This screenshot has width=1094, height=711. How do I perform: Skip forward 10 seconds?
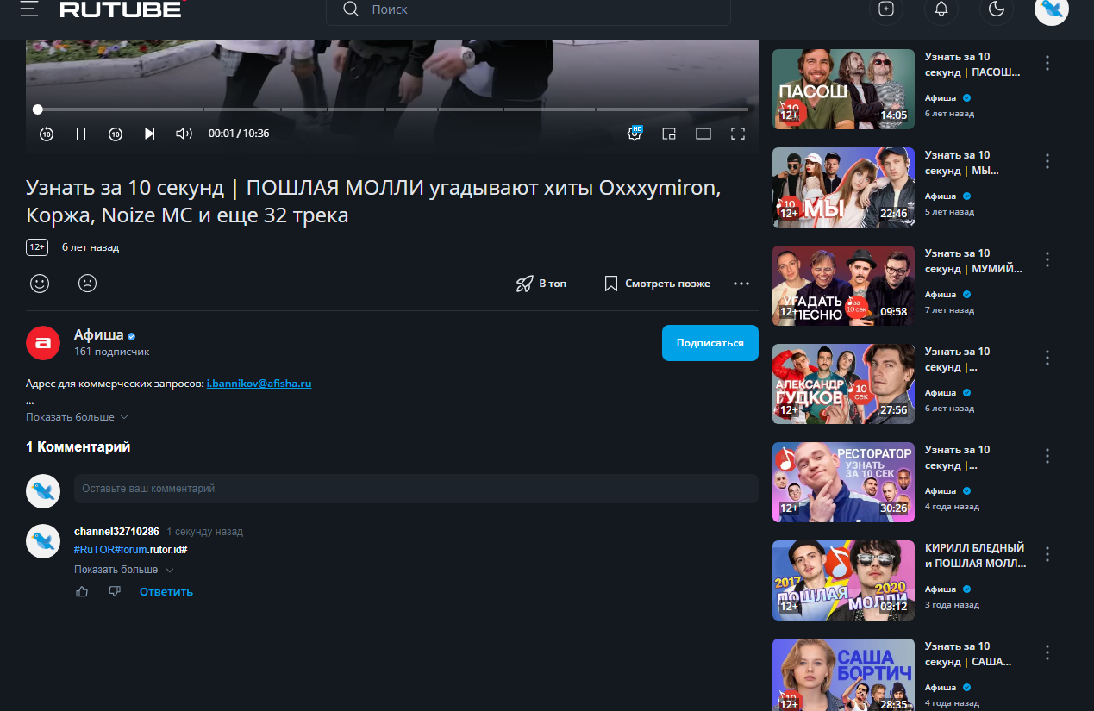click(116, 134)
